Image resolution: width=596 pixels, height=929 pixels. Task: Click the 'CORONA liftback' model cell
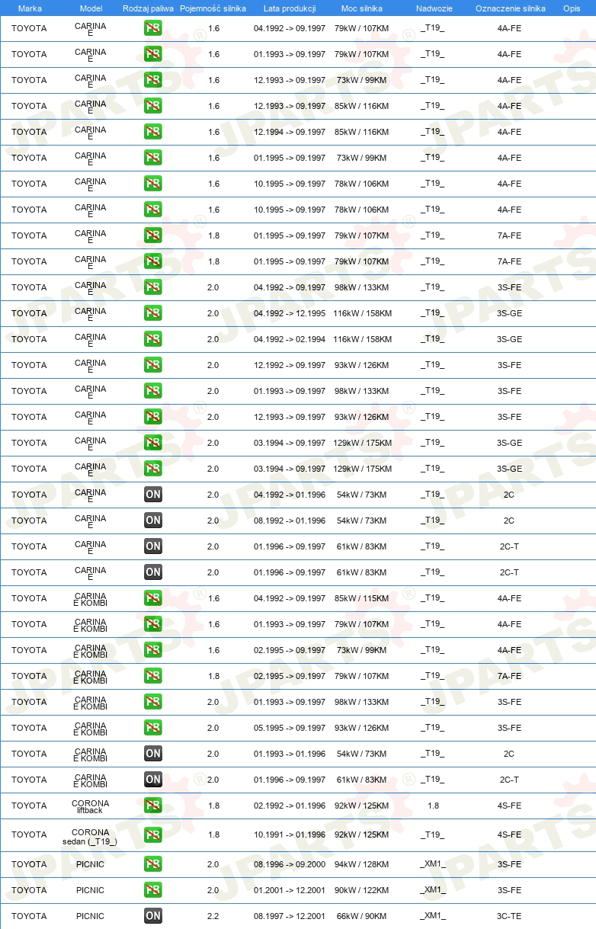[x=91, y=806]
